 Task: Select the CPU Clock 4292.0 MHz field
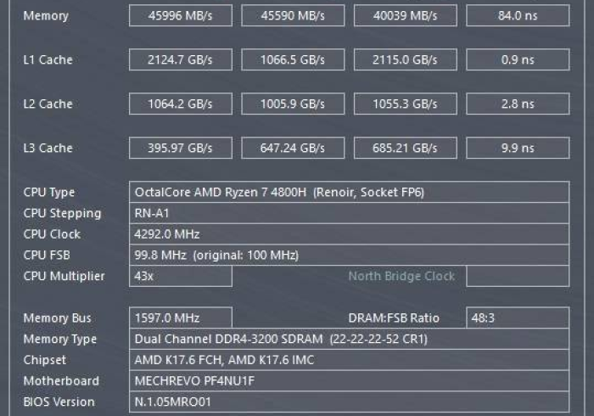(349, 233)
